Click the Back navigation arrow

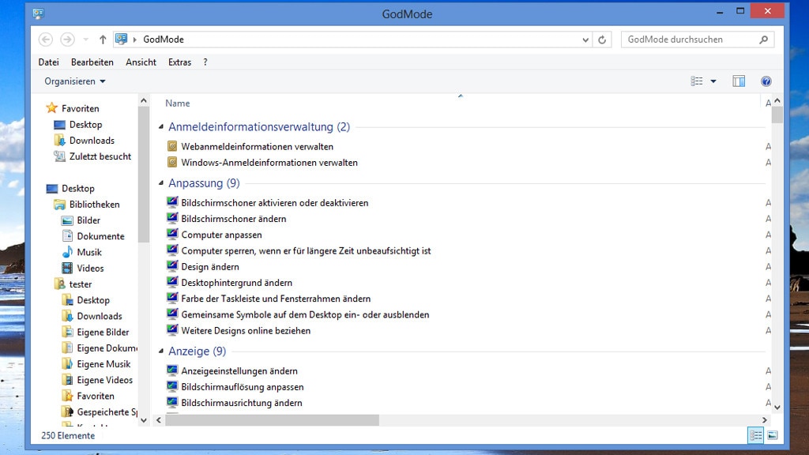pos(46,39)
